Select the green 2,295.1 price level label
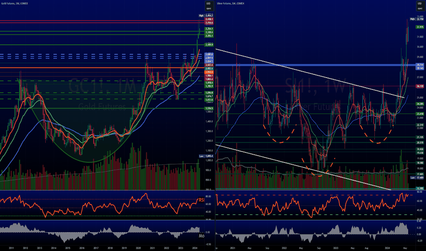This screenshot has width=426, height=251. coord(209,36)
